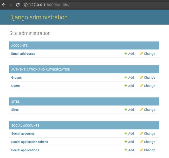Open the Users model
The width and height of the screenshot is (169, 158).
click(x=16, y=86)
